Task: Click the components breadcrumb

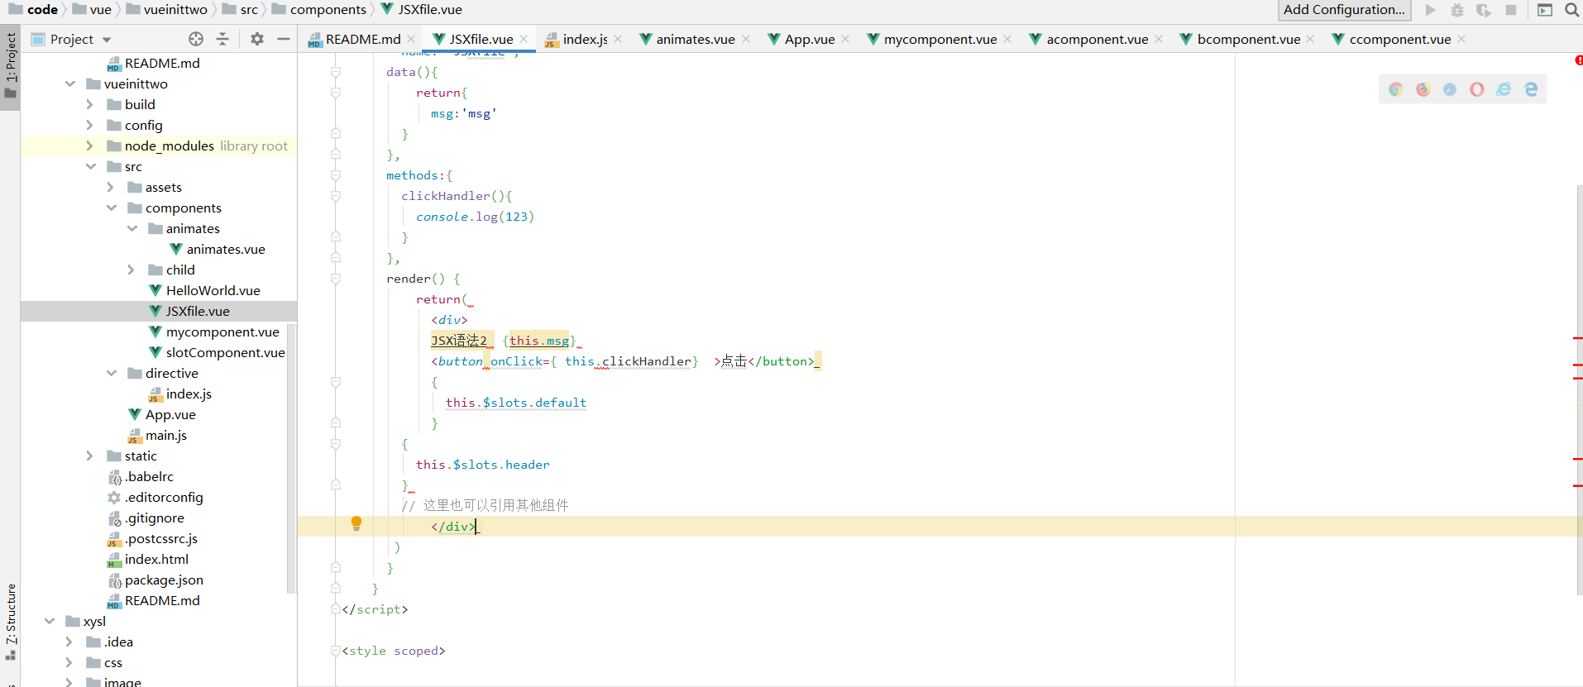Action: tap(318, 10)
